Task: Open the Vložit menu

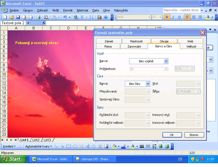Action: coord(56,10)
